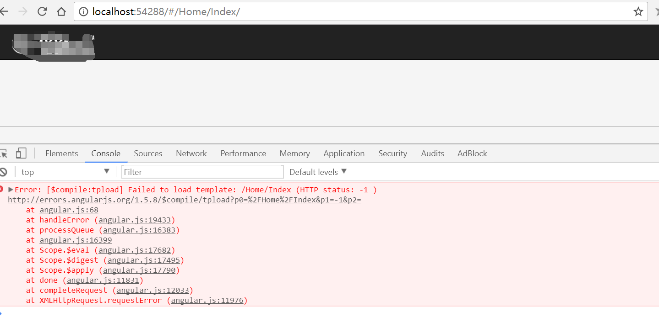Open the Sources tab

[148, 153]
